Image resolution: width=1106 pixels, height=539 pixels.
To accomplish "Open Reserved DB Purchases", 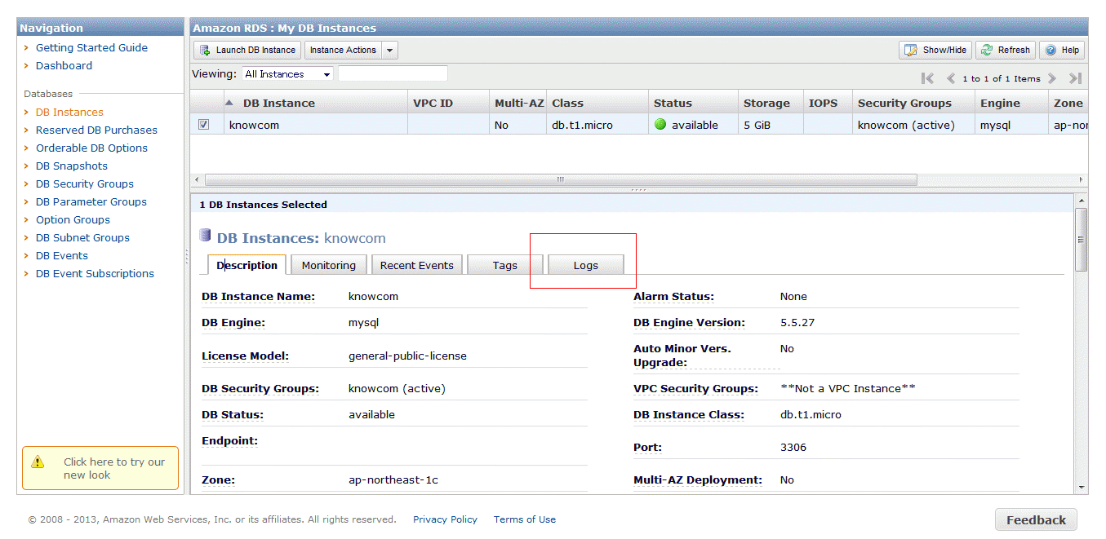I will [x=96, y=130].
